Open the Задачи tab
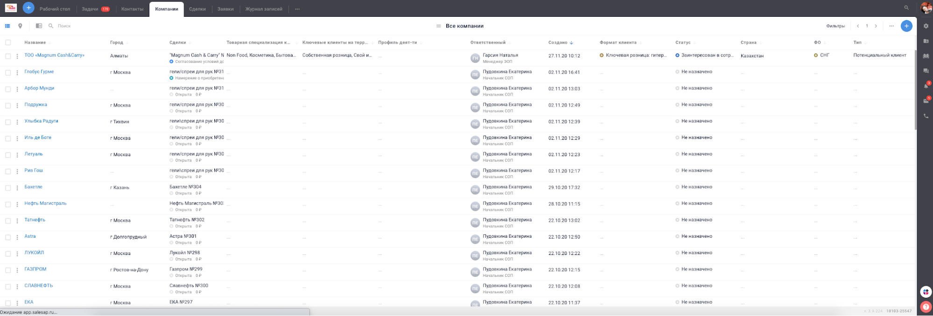The width and height of the screenshot is (933, 316). [90, 9]
